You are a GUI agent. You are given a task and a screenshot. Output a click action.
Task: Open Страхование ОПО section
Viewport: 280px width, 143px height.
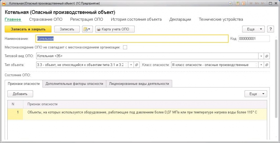tap(46, 19)
